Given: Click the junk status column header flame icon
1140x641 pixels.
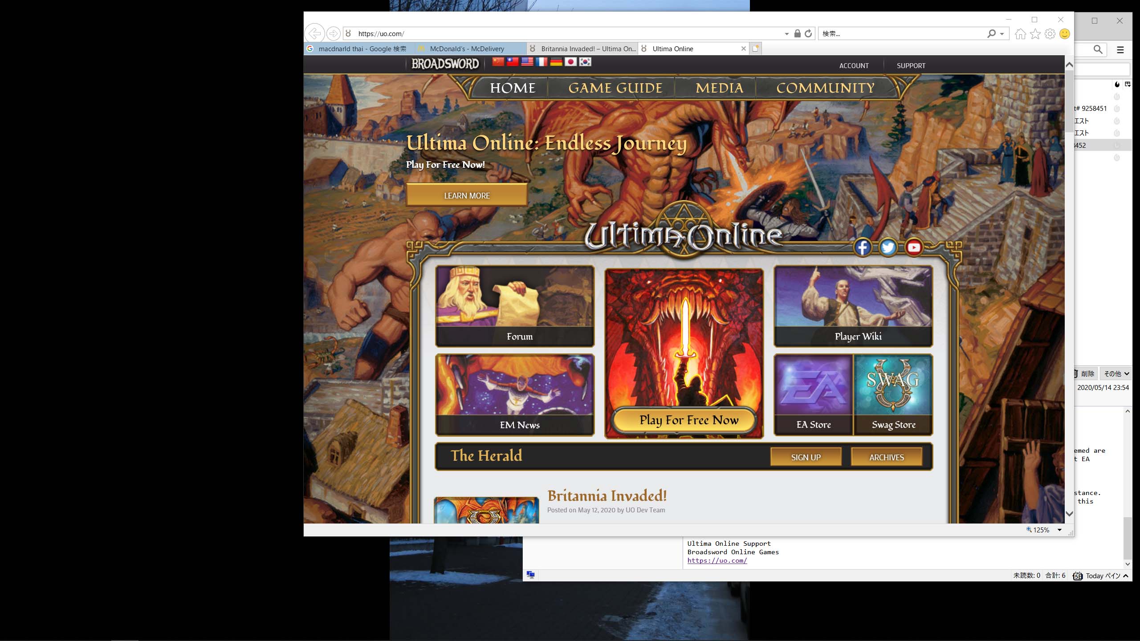Looking at the screenshot, I should pos(1117,84).
